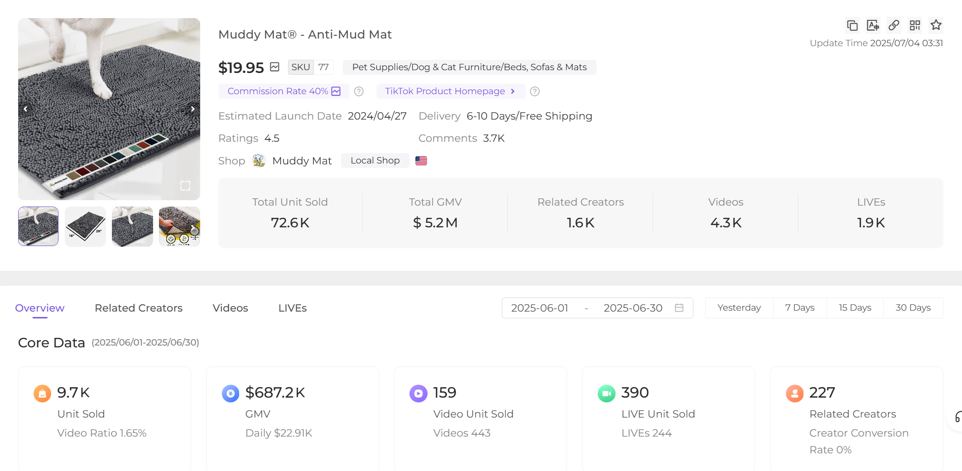Select the first product thumbnail
This screenshot has height=471, width=962.
(38, 226)
